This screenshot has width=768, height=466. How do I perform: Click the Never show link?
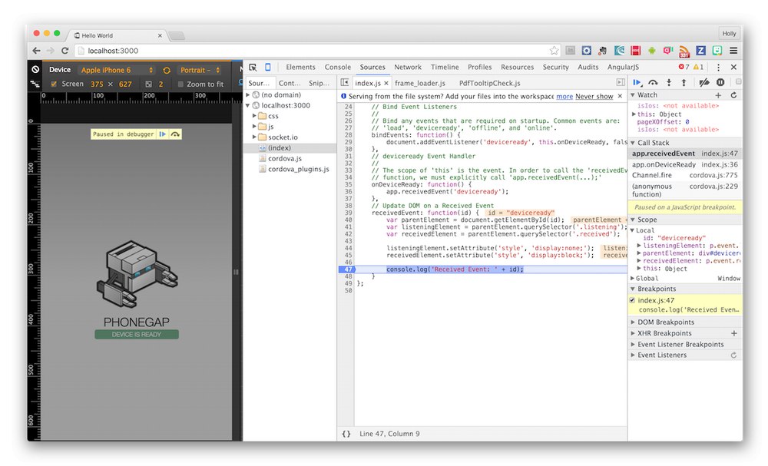click(594, 97)
